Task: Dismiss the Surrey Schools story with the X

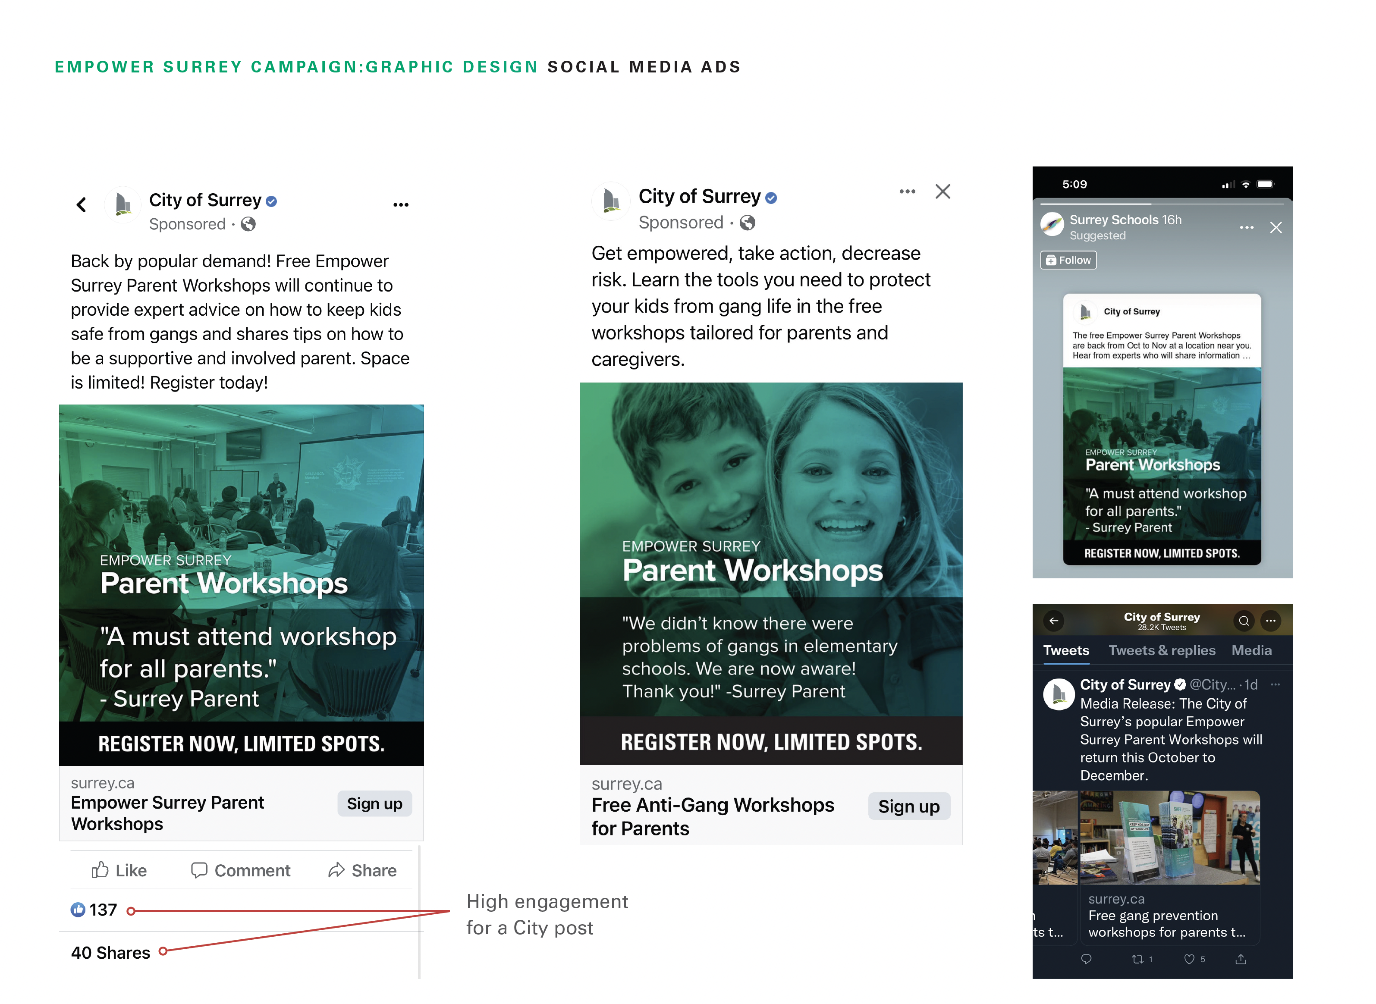Action: coord(1276,227)
